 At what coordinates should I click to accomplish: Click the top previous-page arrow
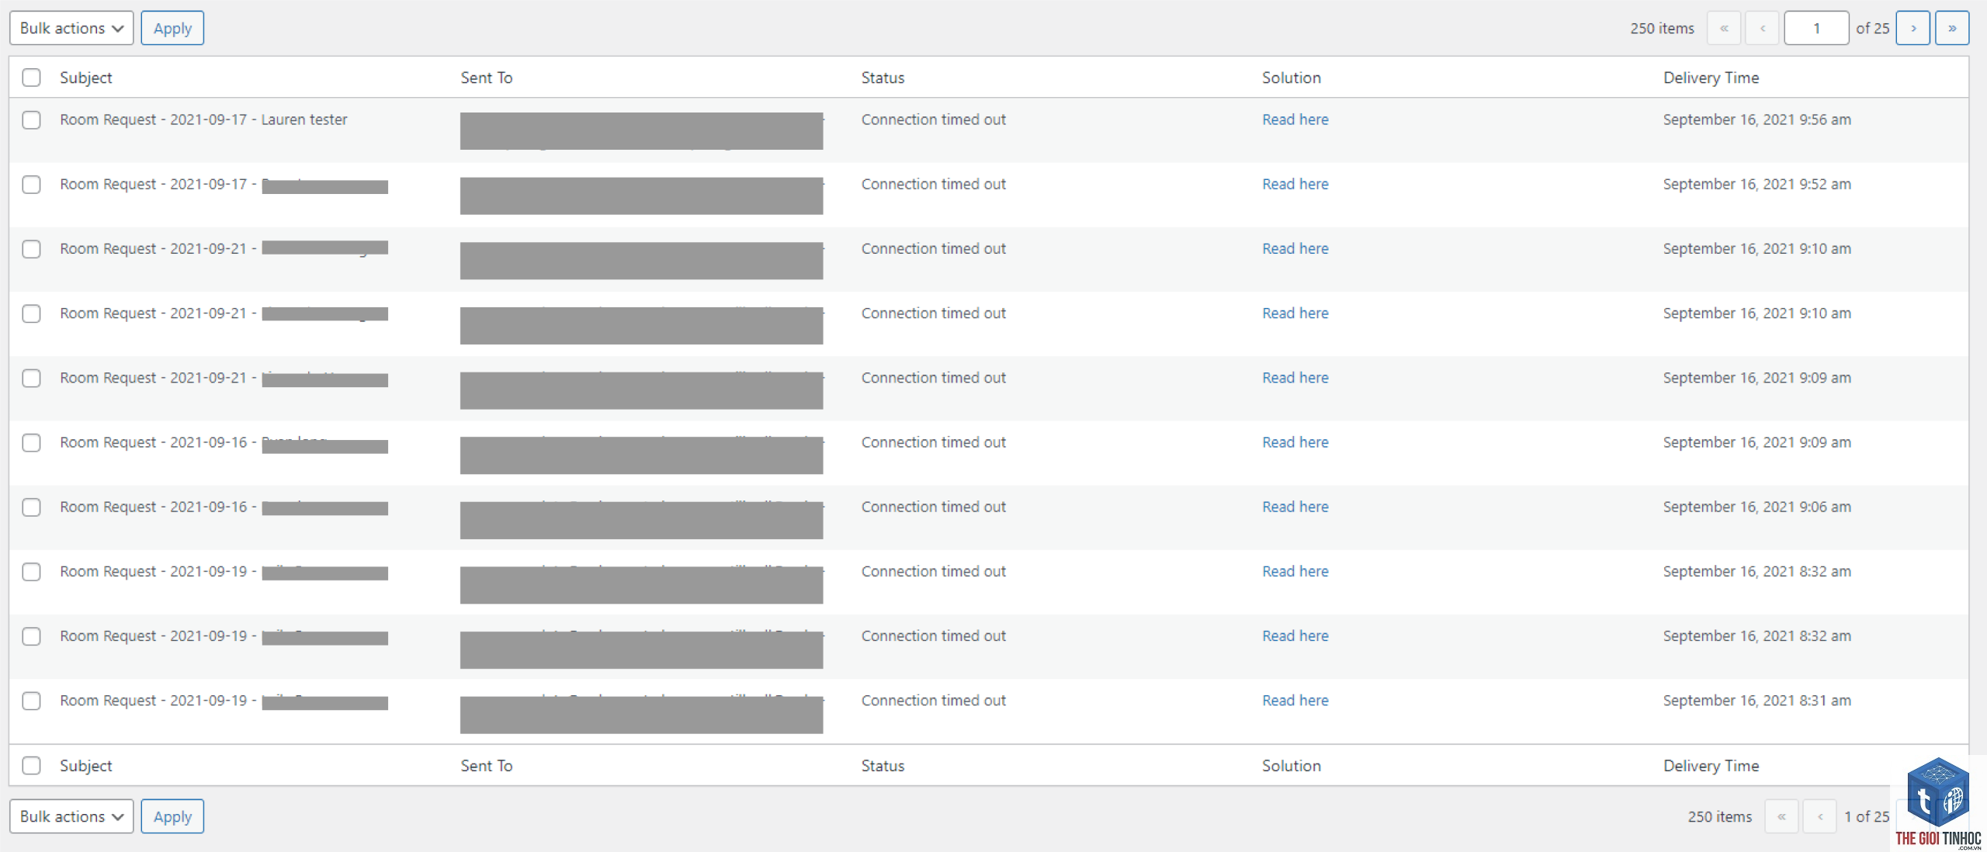click(x=1763, y=28)
